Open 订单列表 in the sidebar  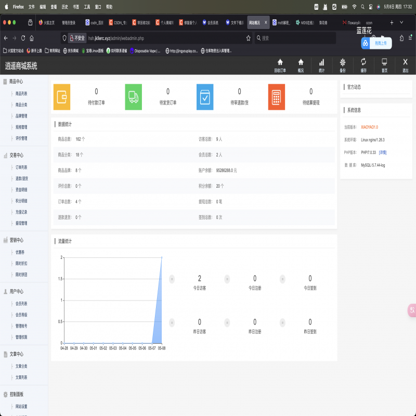[21, 167]
